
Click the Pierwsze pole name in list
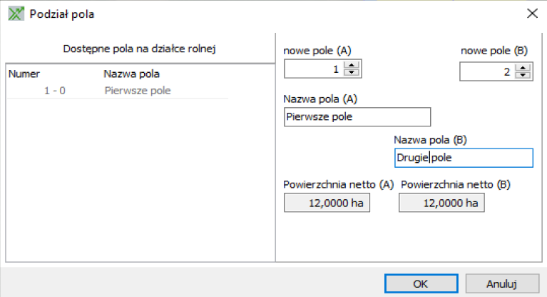tap(138, 91)
